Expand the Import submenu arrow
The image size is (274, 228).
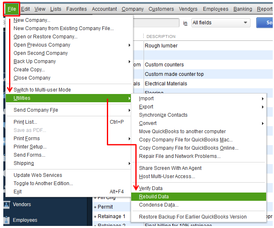click(x=262, y=99)
